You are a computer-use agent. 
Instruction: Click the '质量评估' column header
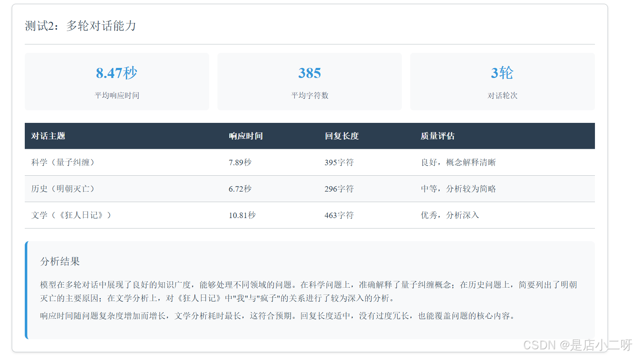438,136
